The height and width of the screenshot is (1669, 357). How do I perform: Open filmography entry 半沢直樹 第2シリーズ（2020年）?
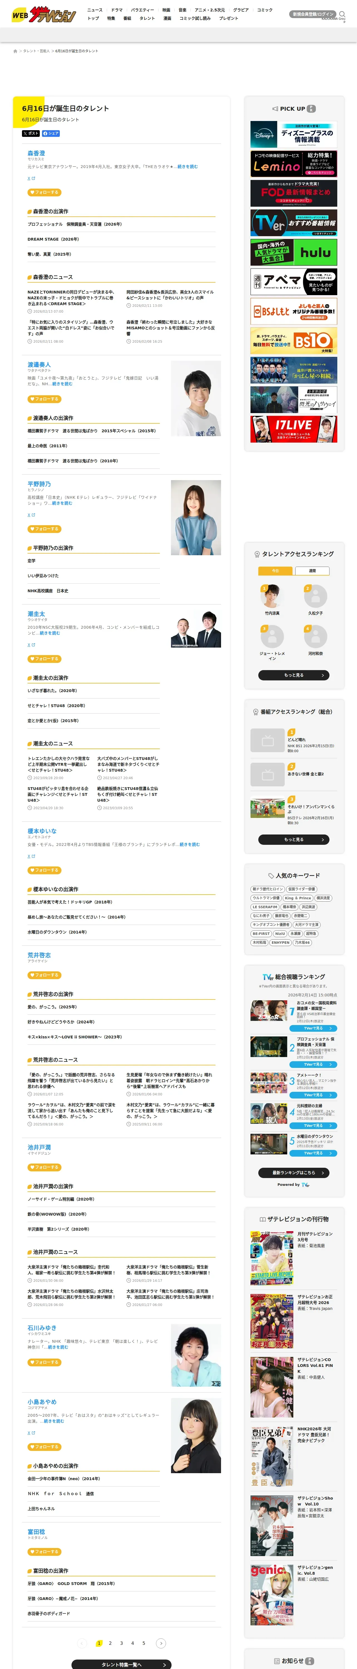58,1229
